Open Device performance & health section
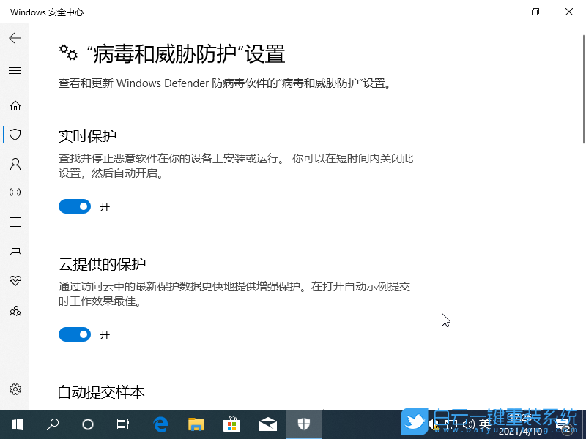 (15, 281)
